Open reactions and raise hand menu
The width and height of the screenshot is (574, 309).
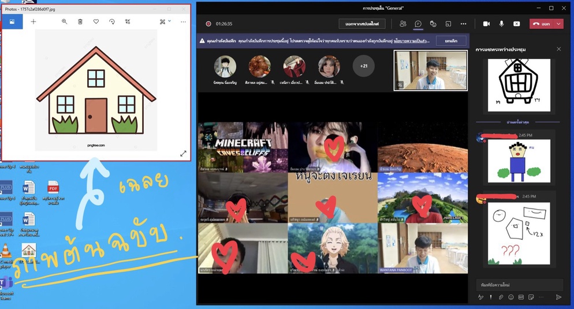[433, 24]
